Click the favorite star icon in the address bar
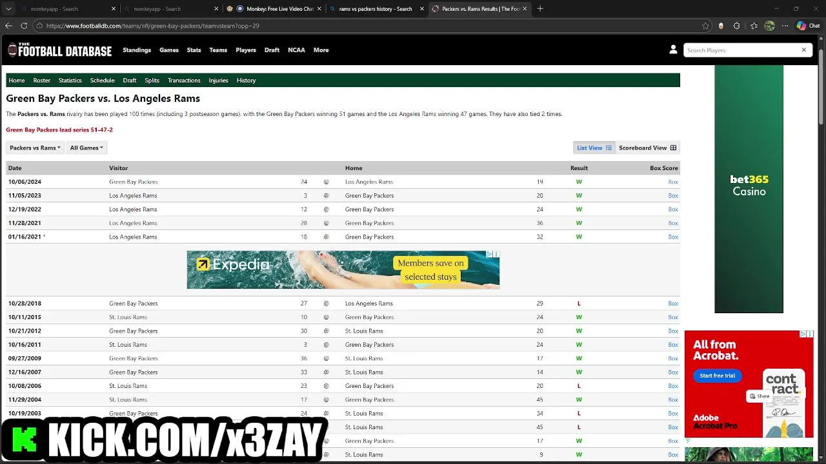The width and height of the screenshot is (826, 464). pos(705,26)
